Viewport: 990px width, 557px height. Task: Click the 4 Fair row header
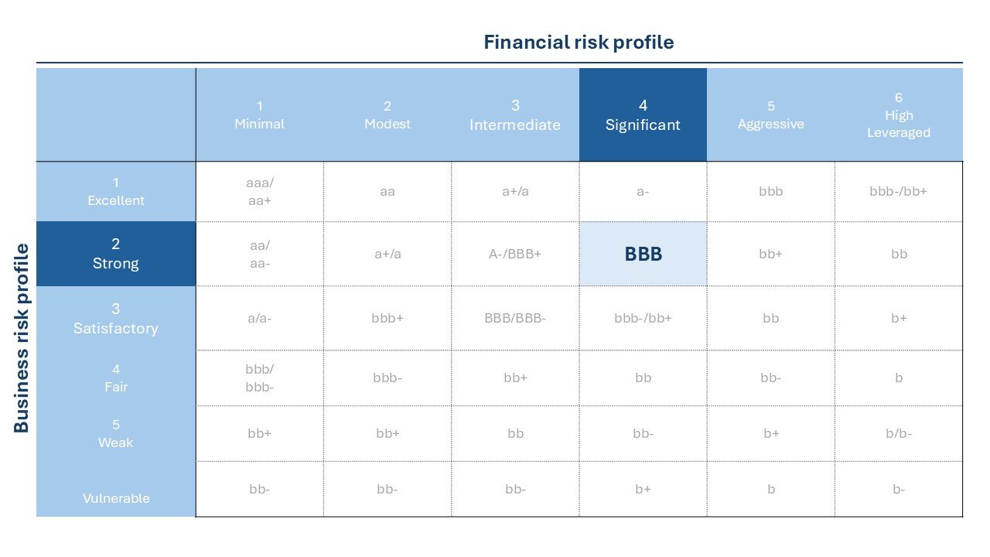pos(116,378)
